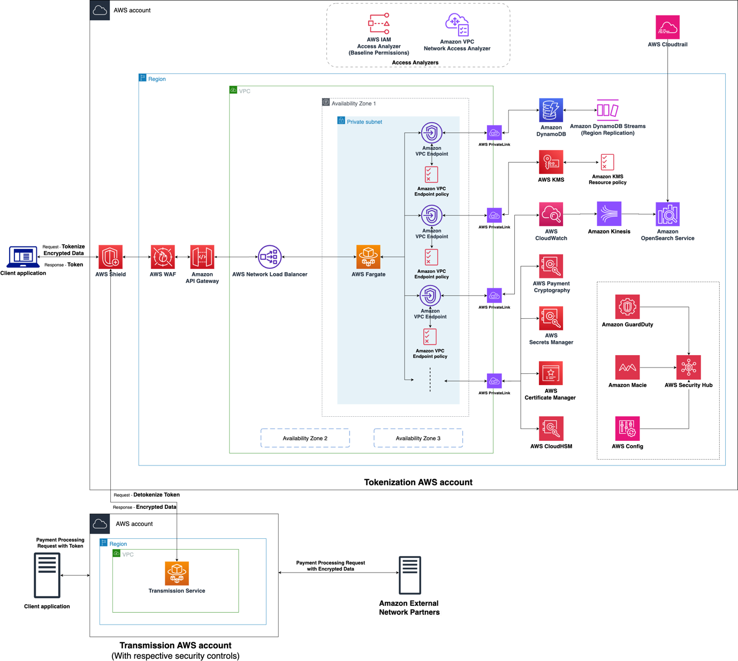Click the "Response - Encrypted Data" label
This screenshot has height=661, width=738.
144,507
